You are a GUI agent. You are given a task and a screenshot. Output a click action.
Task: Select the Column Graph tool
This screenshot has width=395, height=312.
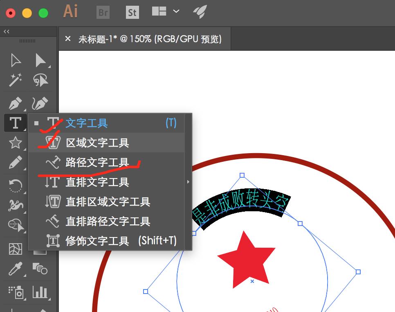click(40, 292)
